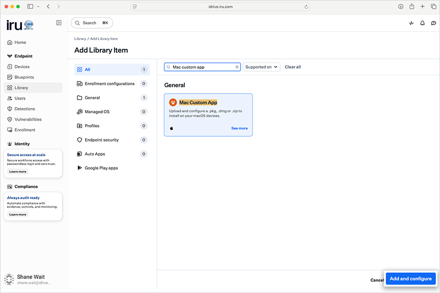Clear the library search with the X
This screenshot has width=440, height=293.
point(237,67)
